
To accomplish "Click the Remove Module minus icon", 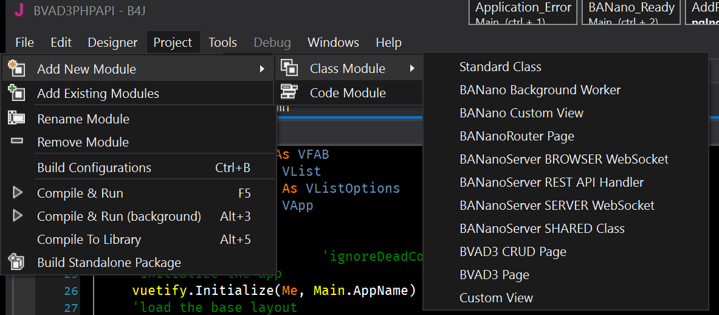I will pyautogui.click(x=16, y=141).
